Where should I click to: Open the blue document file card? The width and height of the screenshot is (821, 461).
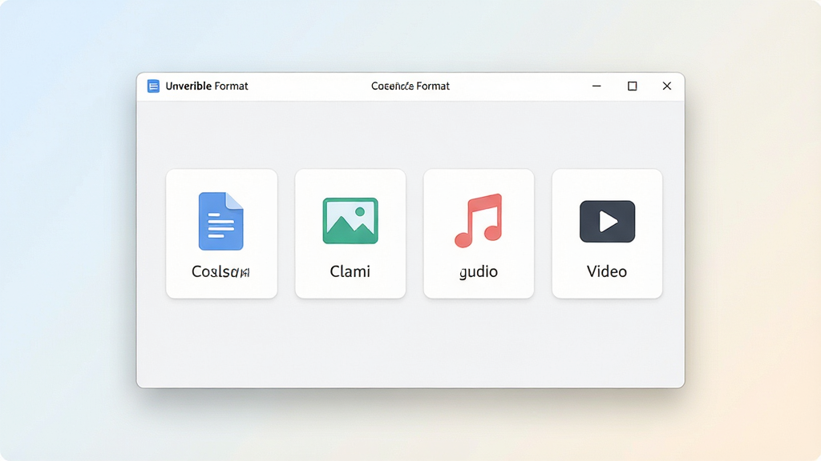coord(221,234)
